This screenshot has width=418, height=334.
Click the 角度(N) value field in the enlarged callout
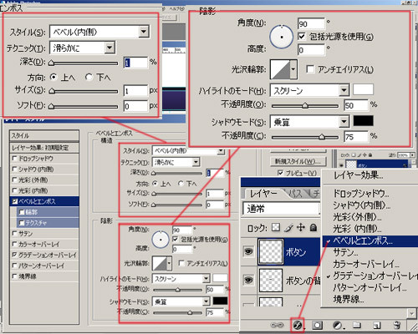[311, 24]
